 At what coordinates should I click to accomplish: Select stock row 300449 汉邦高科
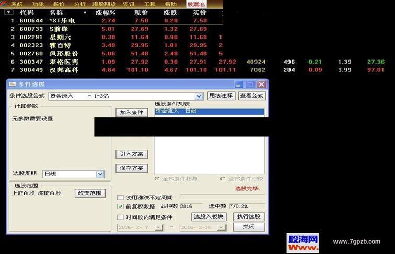tap(197, 70)
